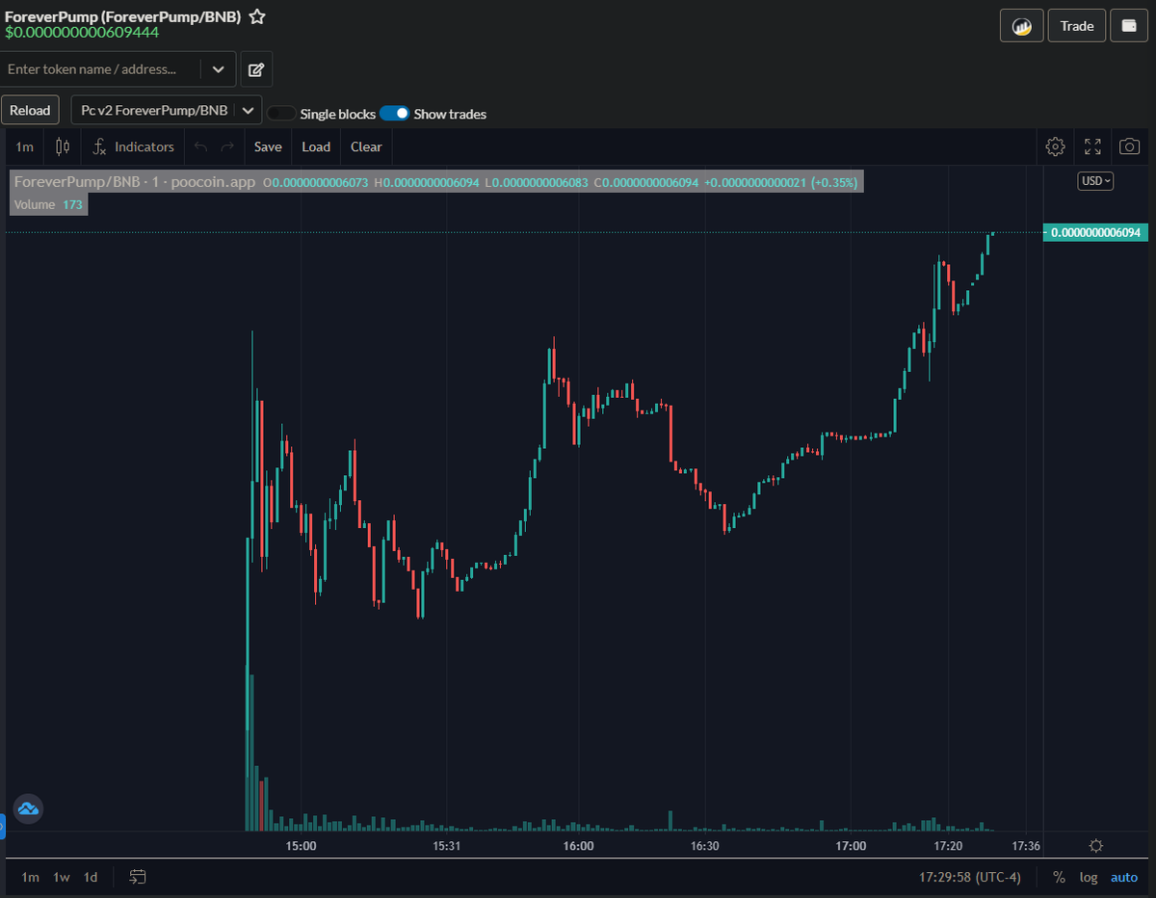The width and height of the screenshot is (1156, 898).
Task: Reload the chart data
Action: (30, 110)
